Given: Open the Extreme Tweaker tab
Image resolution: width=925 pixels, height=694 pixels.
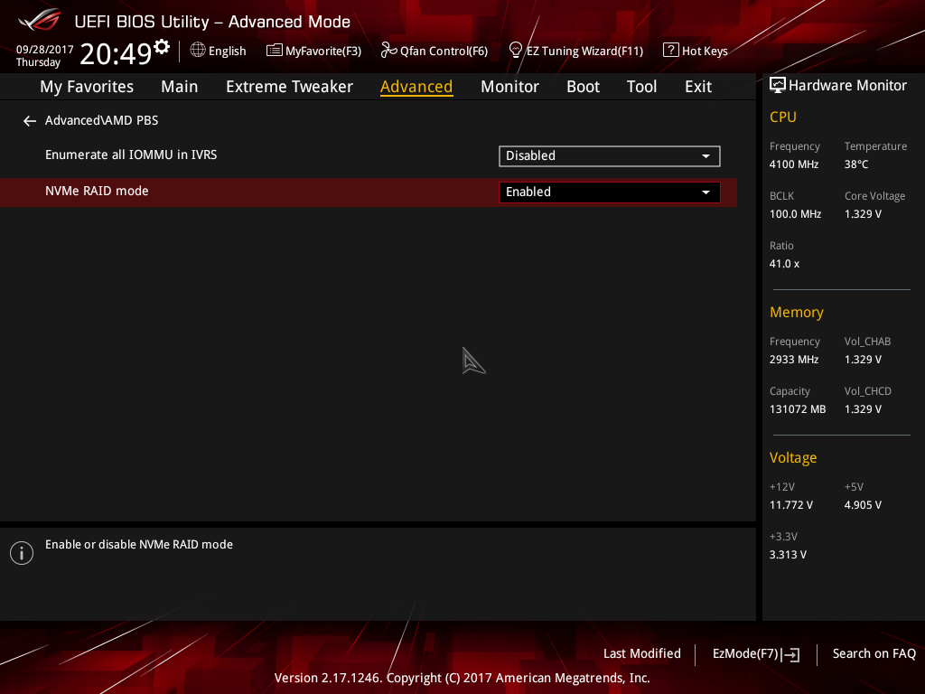Looking at the screenshot, I should click(x=289, y=87).
